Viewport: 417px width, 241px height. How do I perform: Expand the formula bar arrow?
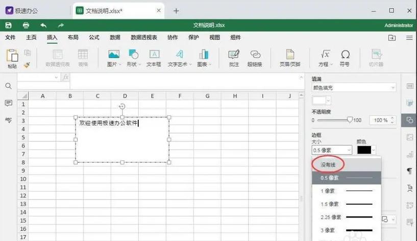pos(301,78)
